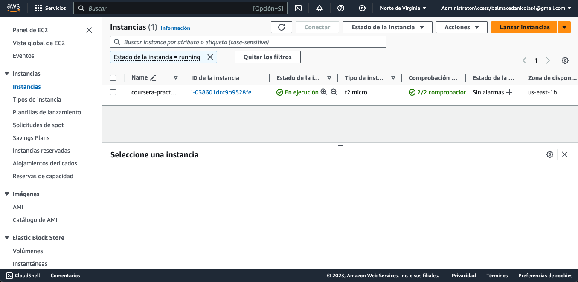Open AMI in sidebar
Viewport: 578px width, 282px height.
(x=18, y=207)
